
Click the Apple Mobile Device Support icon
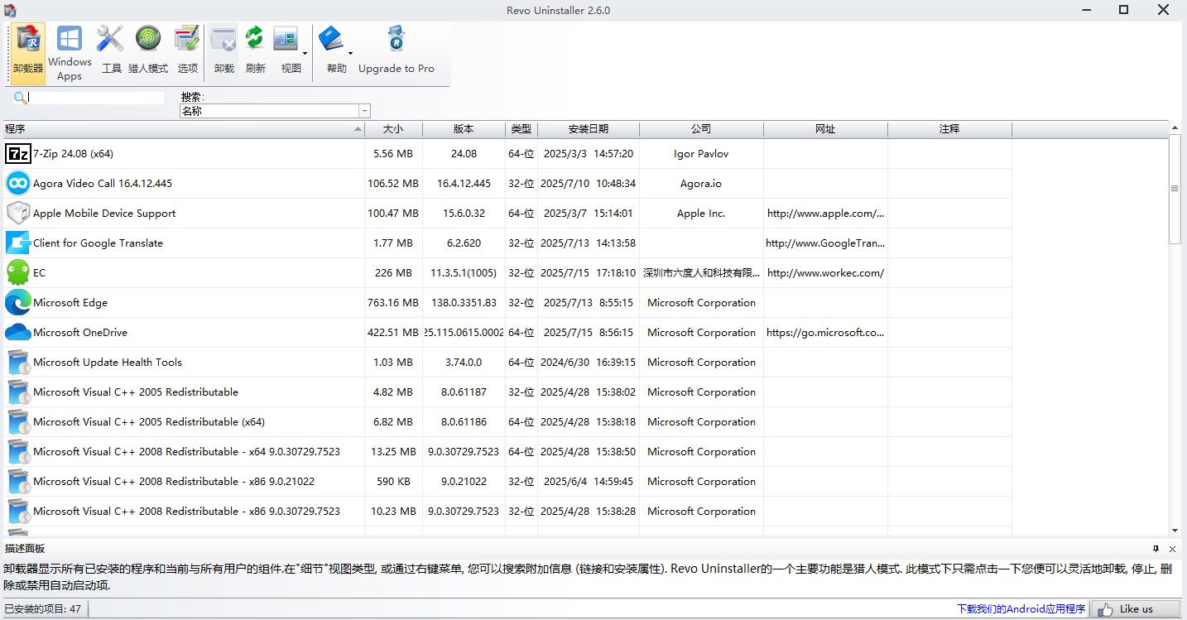[17, 214]
